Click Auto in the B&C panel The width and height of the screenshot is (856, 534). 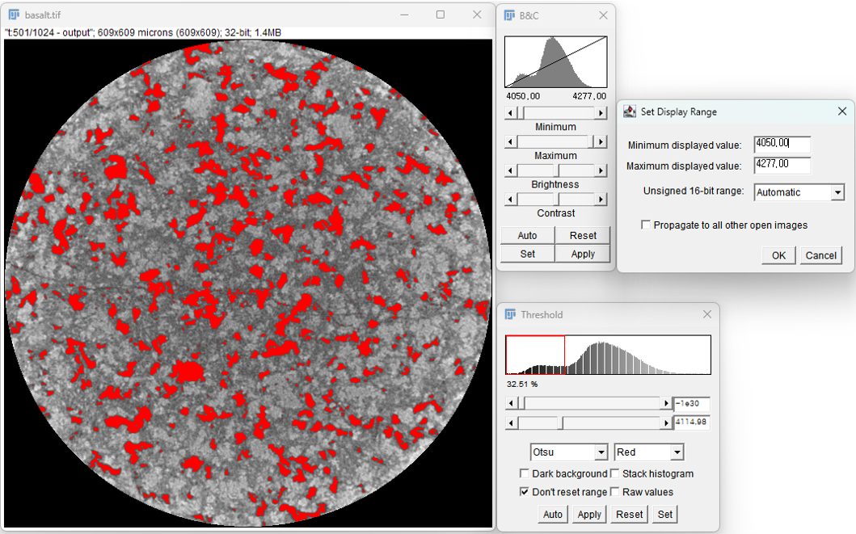click(526, 235)
